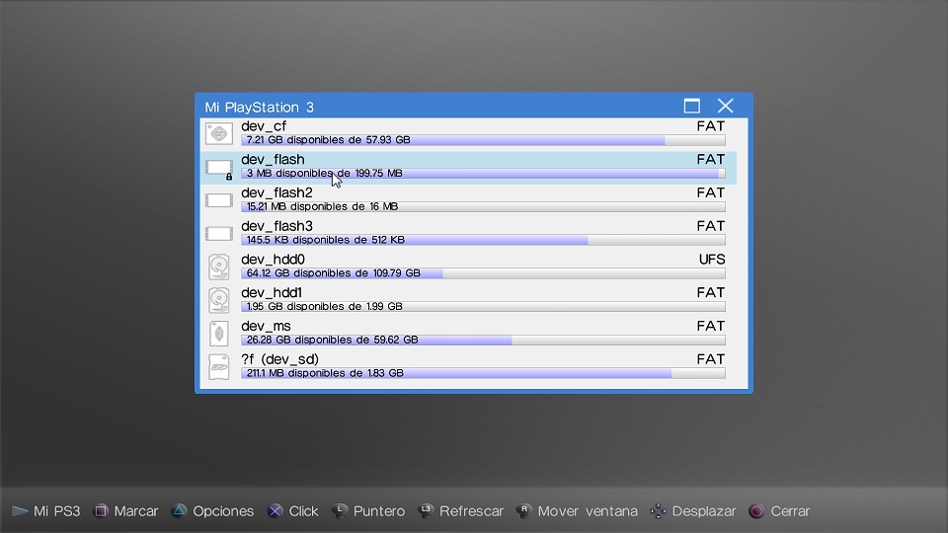Click the dev_cf usage bar
The height and width of the screenshot is (533, 948).
483,140
